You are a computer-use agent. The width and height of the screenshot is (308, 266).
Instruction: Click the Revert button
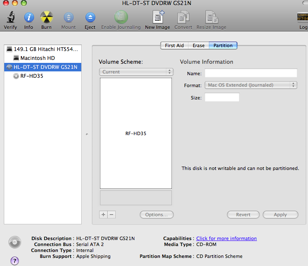243,215
